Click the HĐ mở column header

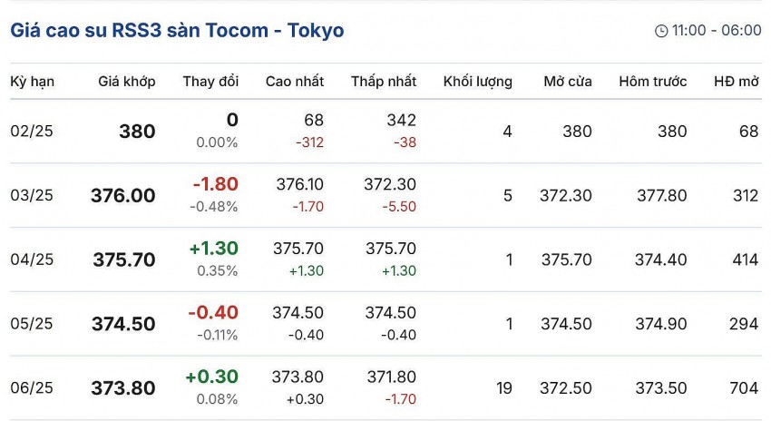[736, 82]
